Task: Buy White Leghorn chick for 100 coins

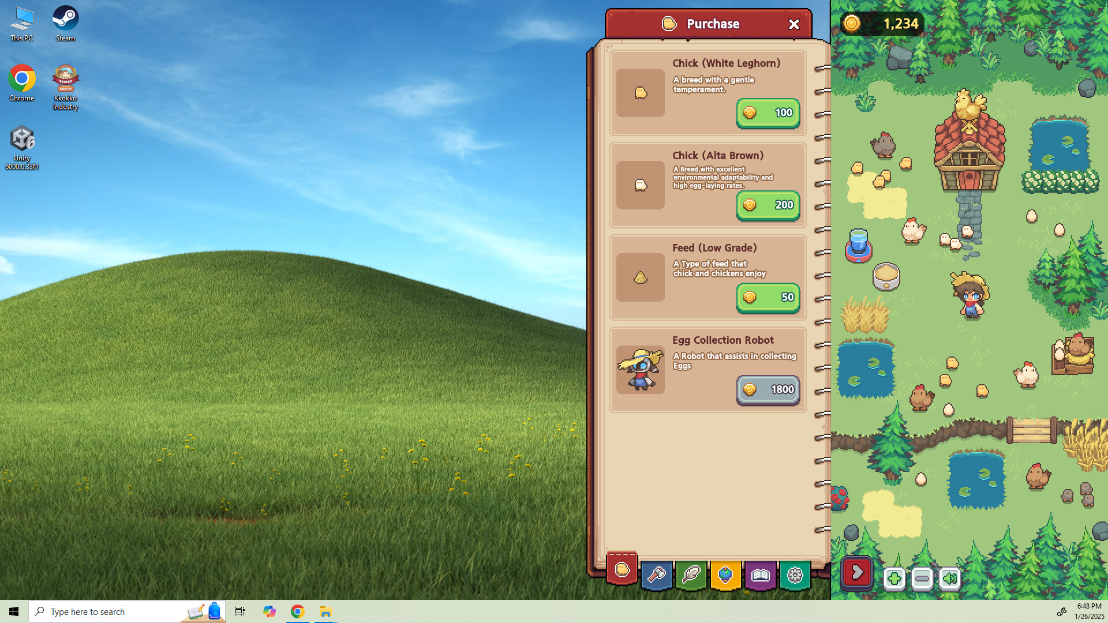Action: 768,113
